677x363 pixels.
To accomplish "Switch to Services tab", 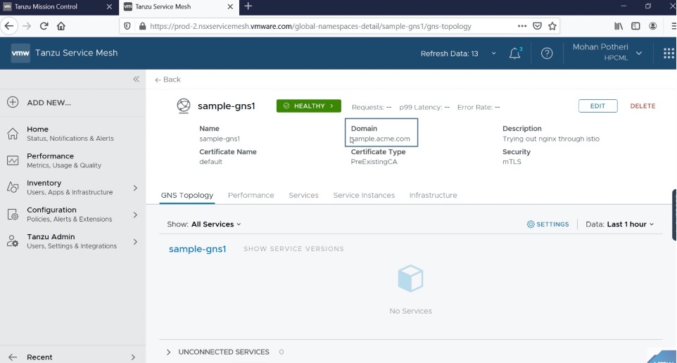I will (x=303, y=195).
